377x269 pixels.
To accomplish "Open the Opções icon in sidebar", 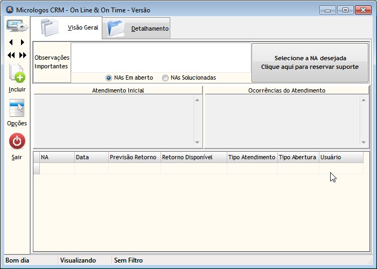I will [x=17, y=108].
